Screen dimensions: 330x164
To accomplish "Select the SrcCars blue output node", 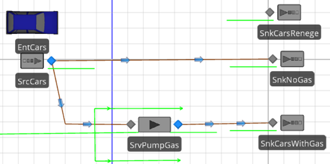I will pyautogui.click(x=52, y=61).
